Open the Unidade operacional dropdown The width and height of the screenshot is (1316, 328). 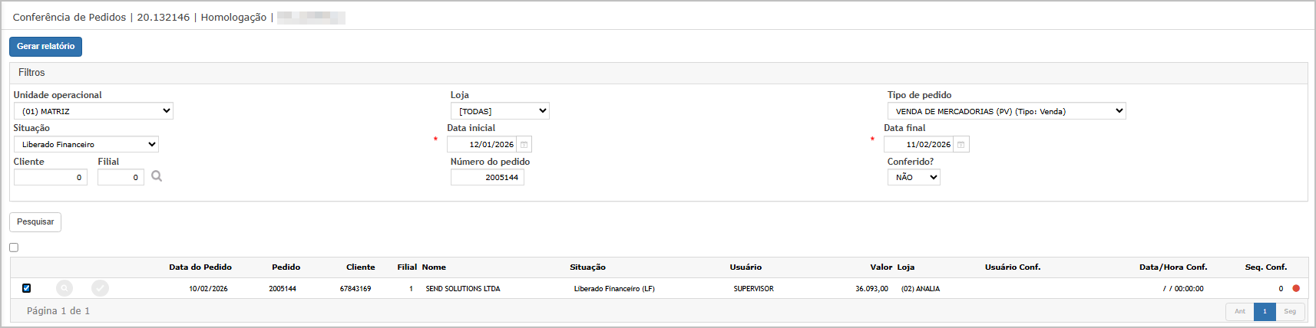click(93, 111)
